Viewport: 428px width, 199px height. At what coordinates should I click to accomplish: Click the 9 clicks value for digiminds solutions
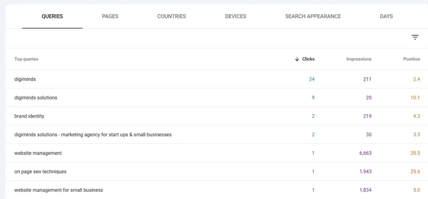(x=313, y=98)
